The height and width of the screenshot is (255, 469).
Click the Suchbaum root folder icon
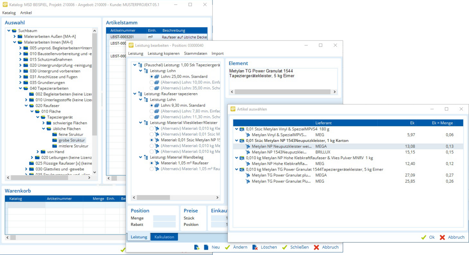(x=14, y=31)
